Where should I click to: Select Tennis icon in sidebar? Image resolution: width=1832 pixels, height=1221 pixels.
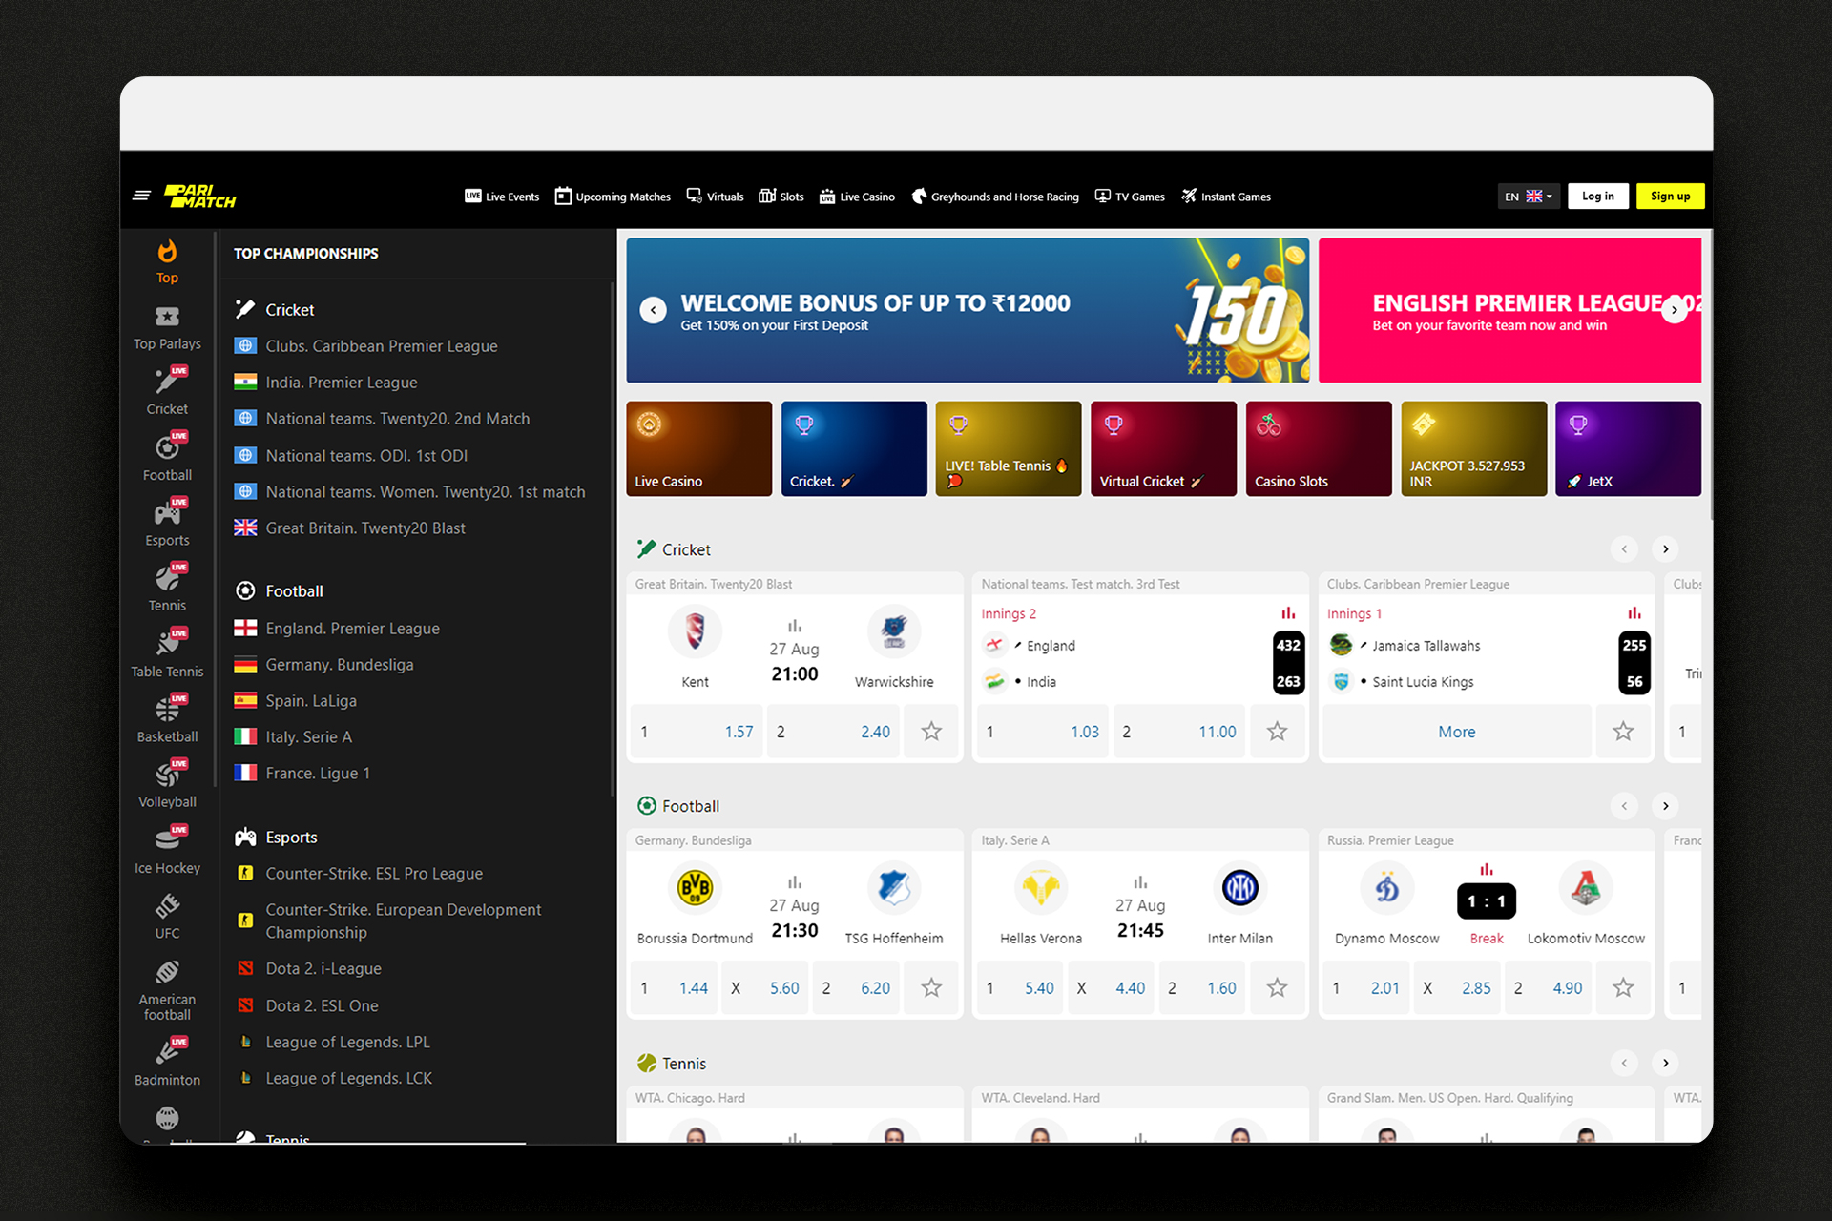click(x=167, y=590)
